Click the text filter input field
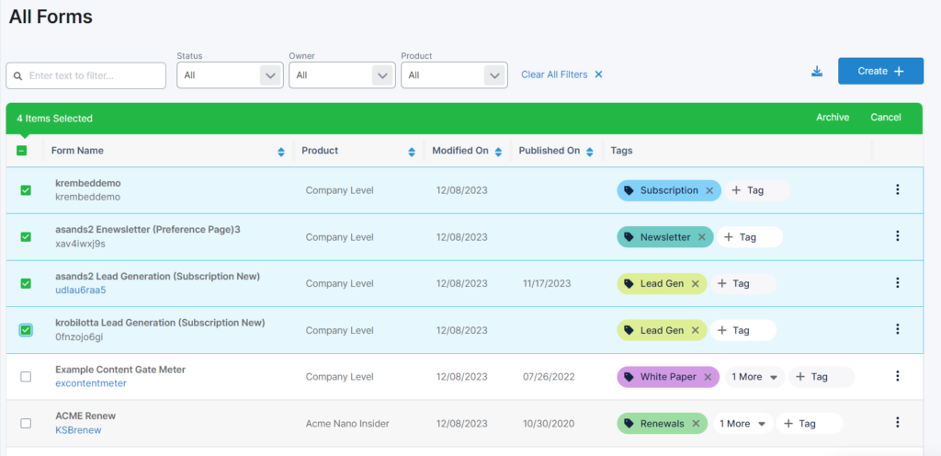 point(87,75)
